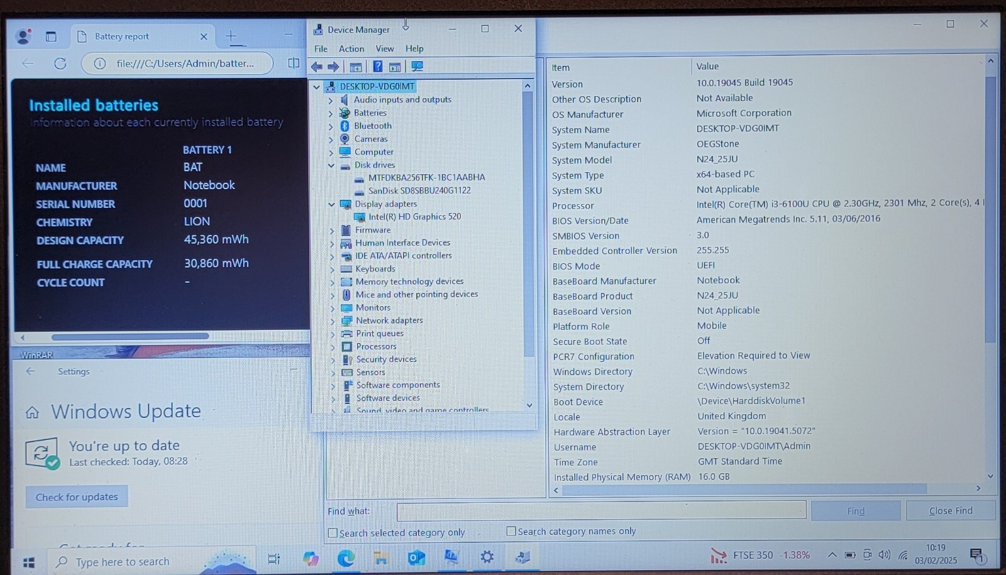This screenshot has width=1006, height=575.
Task: Click the Secure Boot State row
Action: pyautogui.click(x=767, y=341)
